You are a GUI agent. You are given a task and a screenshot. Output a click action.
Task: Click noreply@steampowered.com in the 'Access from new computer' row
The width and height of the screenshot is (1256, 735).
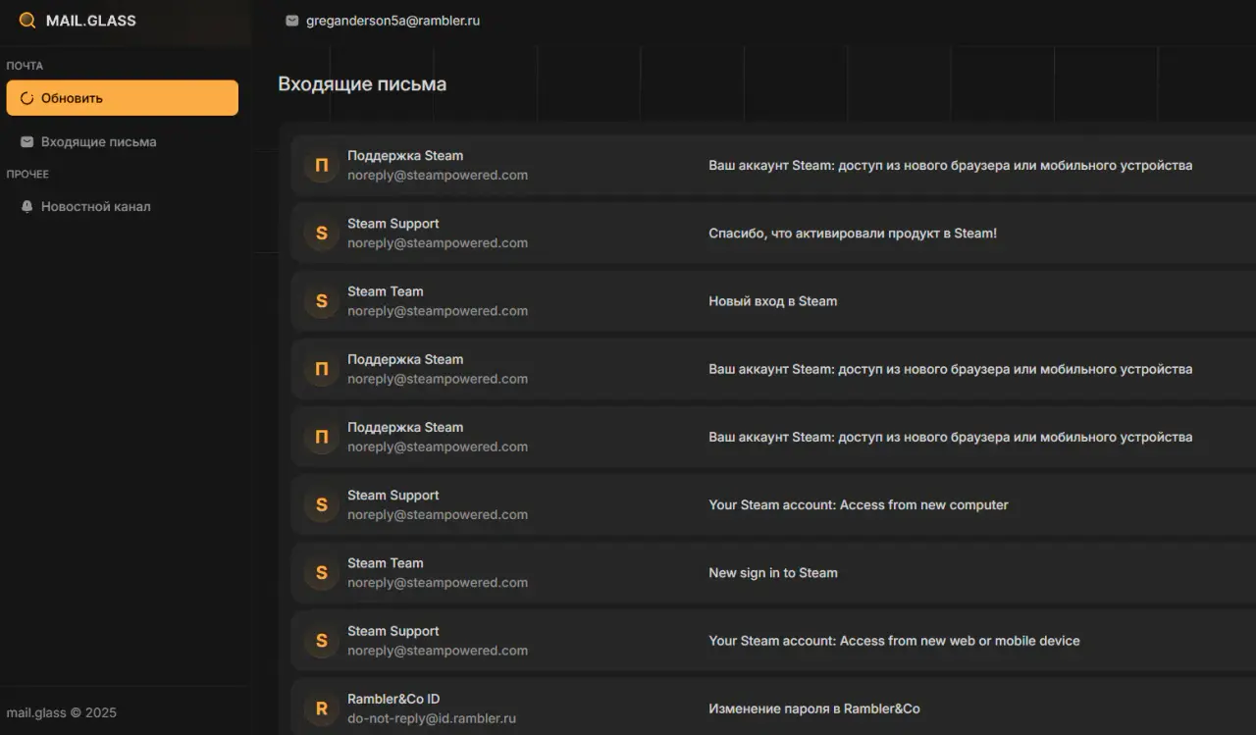(438, 514)
